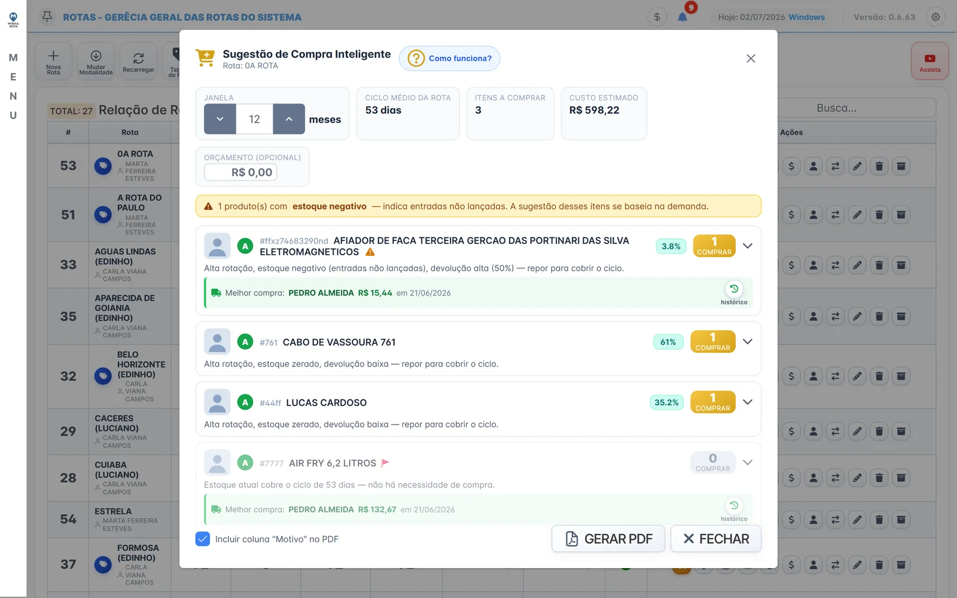The width and height of the screenshot is (957, 598).
Task: Expand the LUCAS CARDOSO item chevron
Action: coord(748,402)
